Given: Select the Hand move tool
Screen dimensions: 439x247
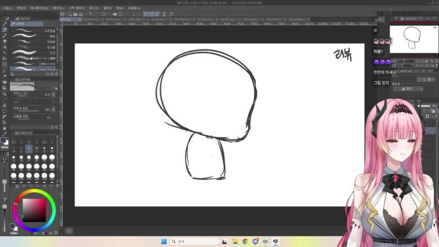Looking at the screenshot, I should pos(5,128).
